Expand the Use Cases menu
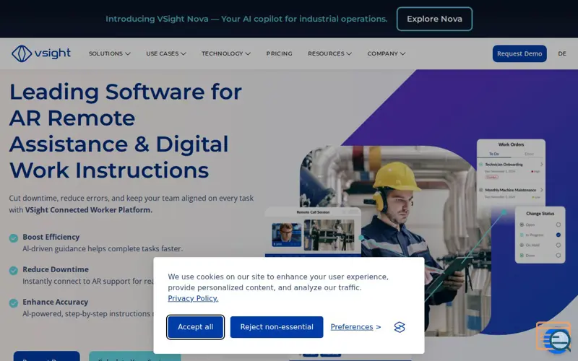 tap(166, 53)
